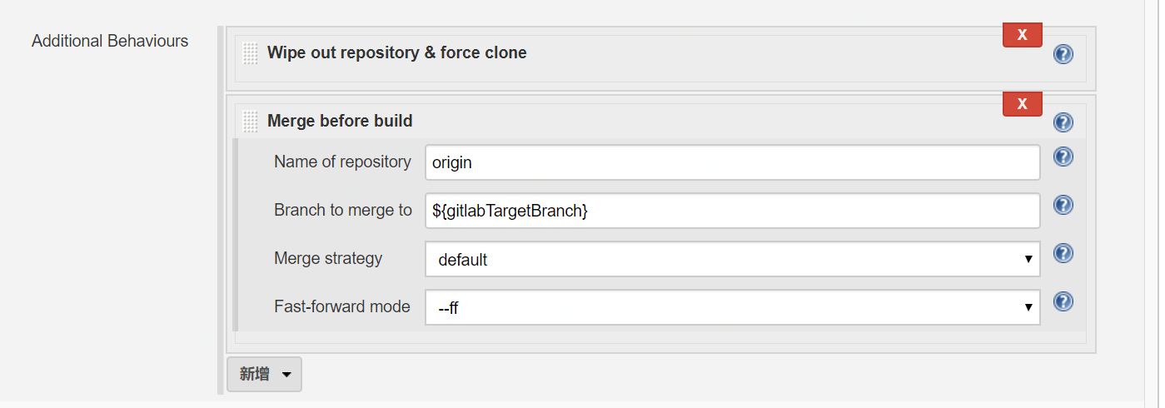Viewport: 1165px width, 408px height.
Task: Show help for Branch to merge to
Action: pyautogui.click(x=1063, y=205)
